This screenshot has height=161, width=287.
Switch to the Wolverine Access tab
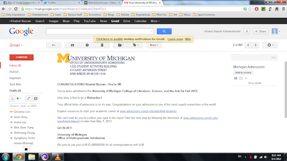click(102, 3)
